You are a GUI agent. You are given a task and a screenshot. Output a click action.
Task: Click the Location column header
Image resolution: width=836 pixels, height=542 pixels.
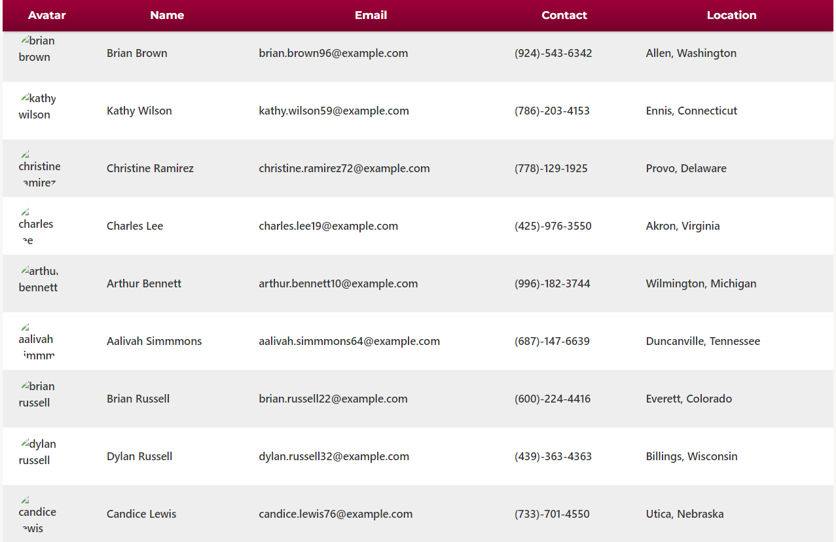coord(732,15)
